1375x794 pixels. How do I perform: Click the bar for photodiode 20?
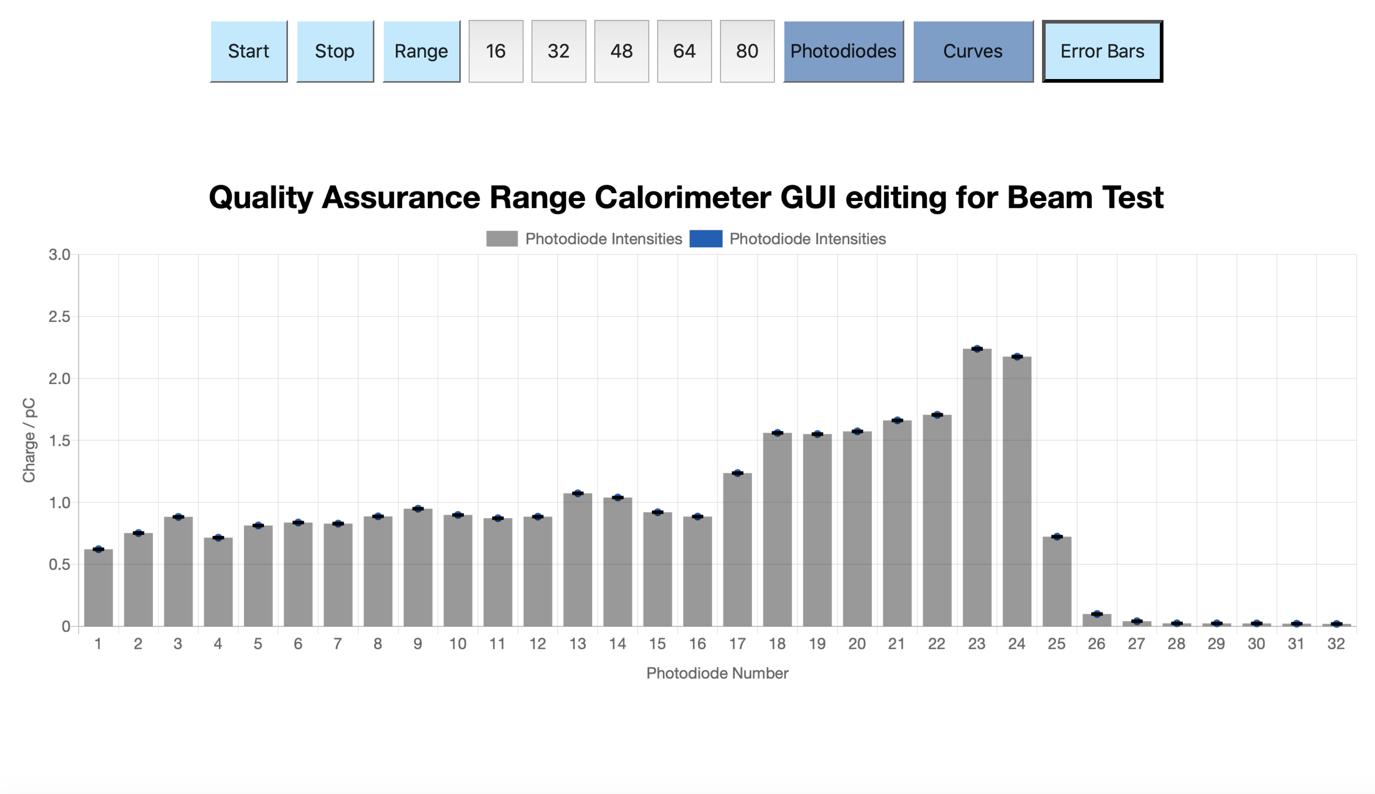(857, 529)
